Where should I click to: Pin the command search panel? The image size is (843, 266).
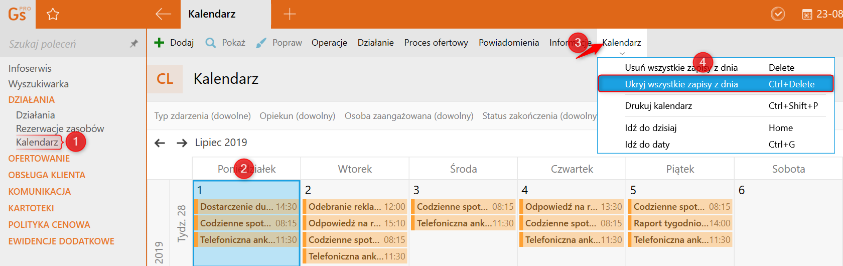click(134, 44)
